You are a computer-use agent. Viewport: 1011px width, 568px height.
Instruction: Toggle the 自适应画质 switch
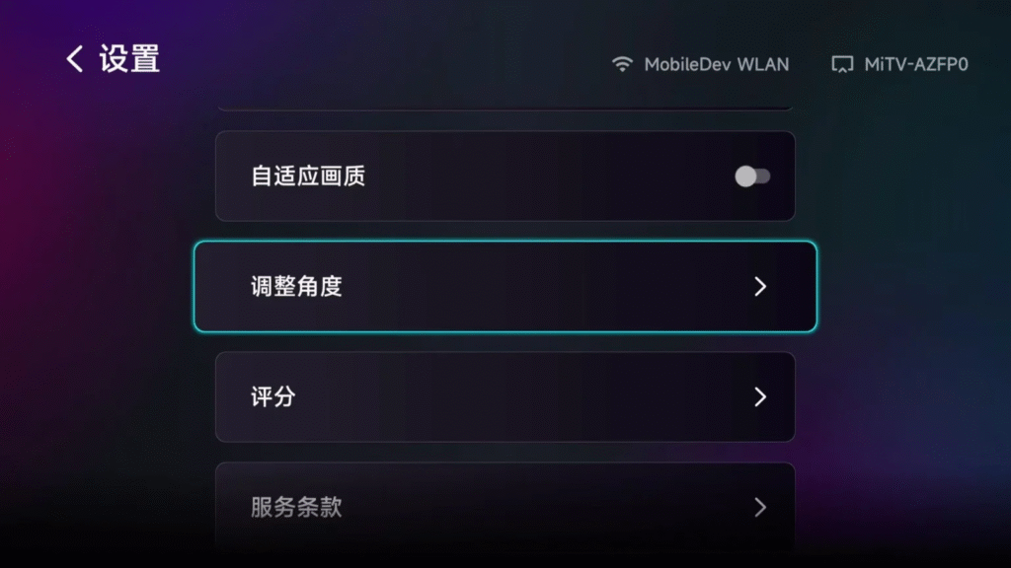[752, 177]
